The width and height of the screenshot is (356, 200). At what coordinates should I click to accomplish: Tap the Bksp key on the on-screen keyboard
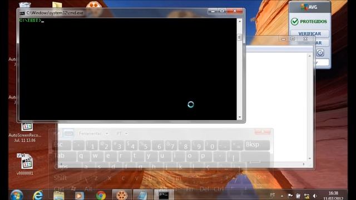pos(256,145)
